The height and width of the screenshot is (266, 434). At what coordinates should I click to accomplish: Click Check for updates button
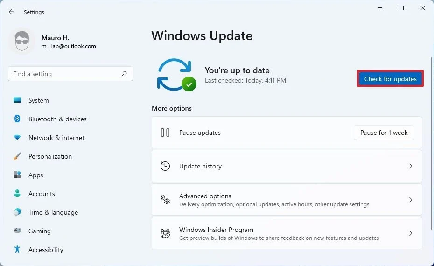point(390,79)
